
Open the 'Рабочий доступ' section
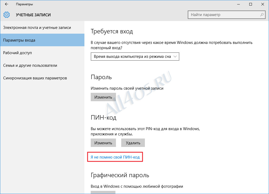click(42, 53)
